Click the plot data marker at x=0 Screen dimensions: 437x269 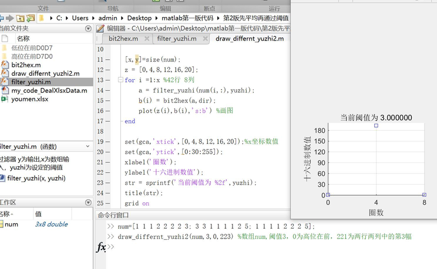(x=328, y=195)
